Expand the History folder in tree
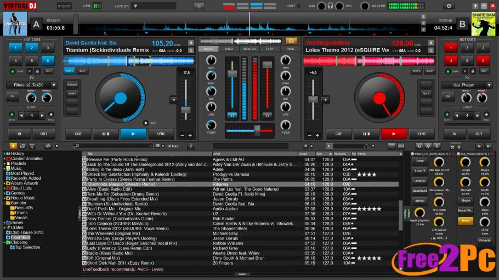The height and width of the screenshot is (280, 499). [4, 153]
